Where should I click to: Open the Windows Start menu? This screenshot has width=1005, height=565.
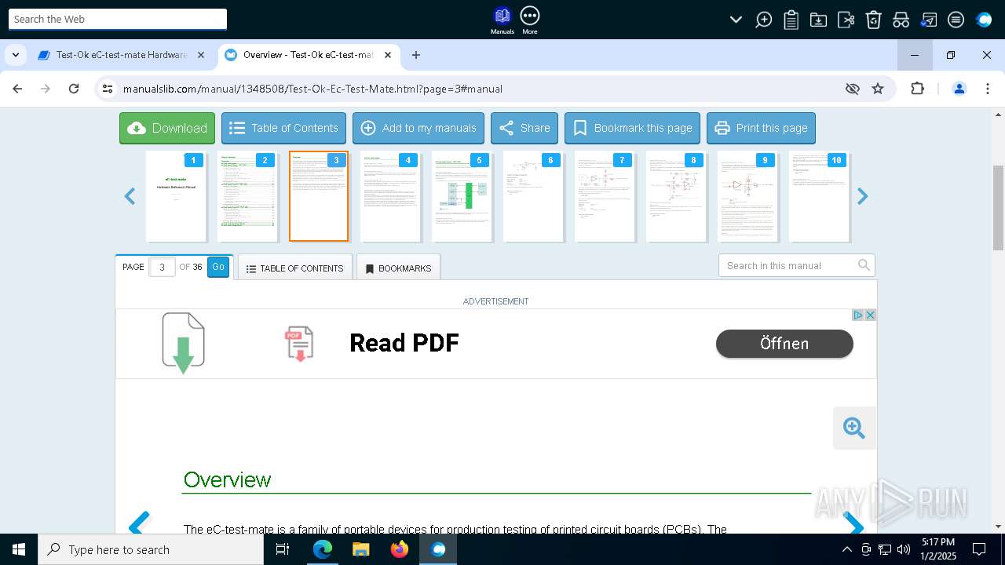coord(19,549)
